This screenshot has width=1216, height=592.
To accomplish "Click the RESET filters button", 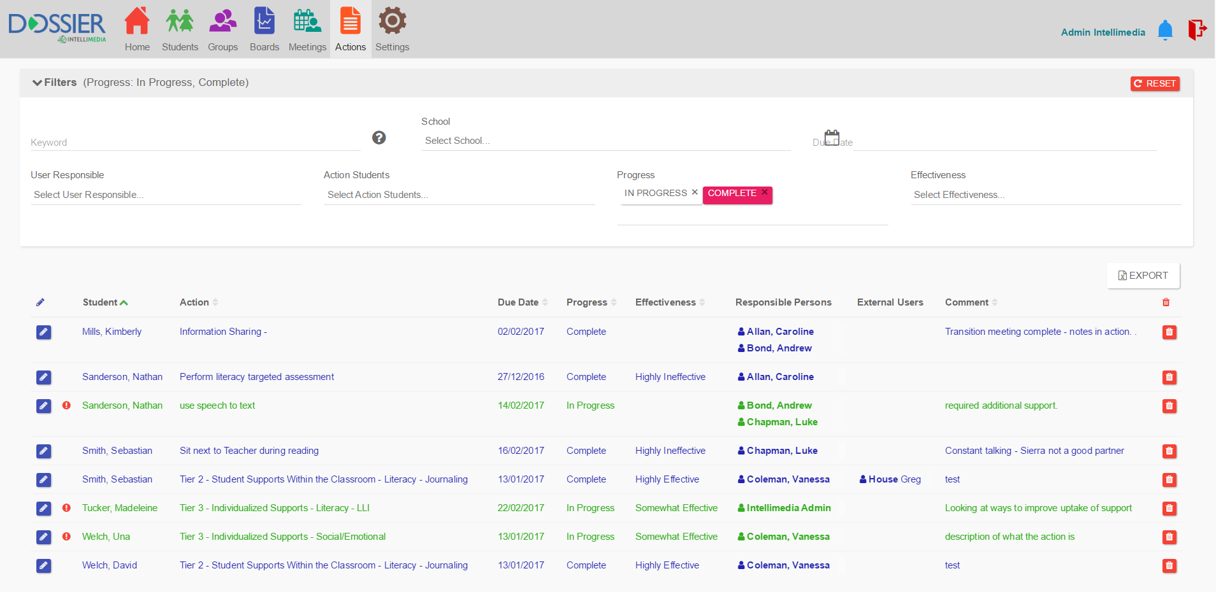I will point(1155,83).
